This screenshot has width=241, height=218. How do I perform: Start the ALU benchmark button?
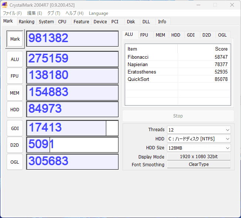tap(15, 59)
